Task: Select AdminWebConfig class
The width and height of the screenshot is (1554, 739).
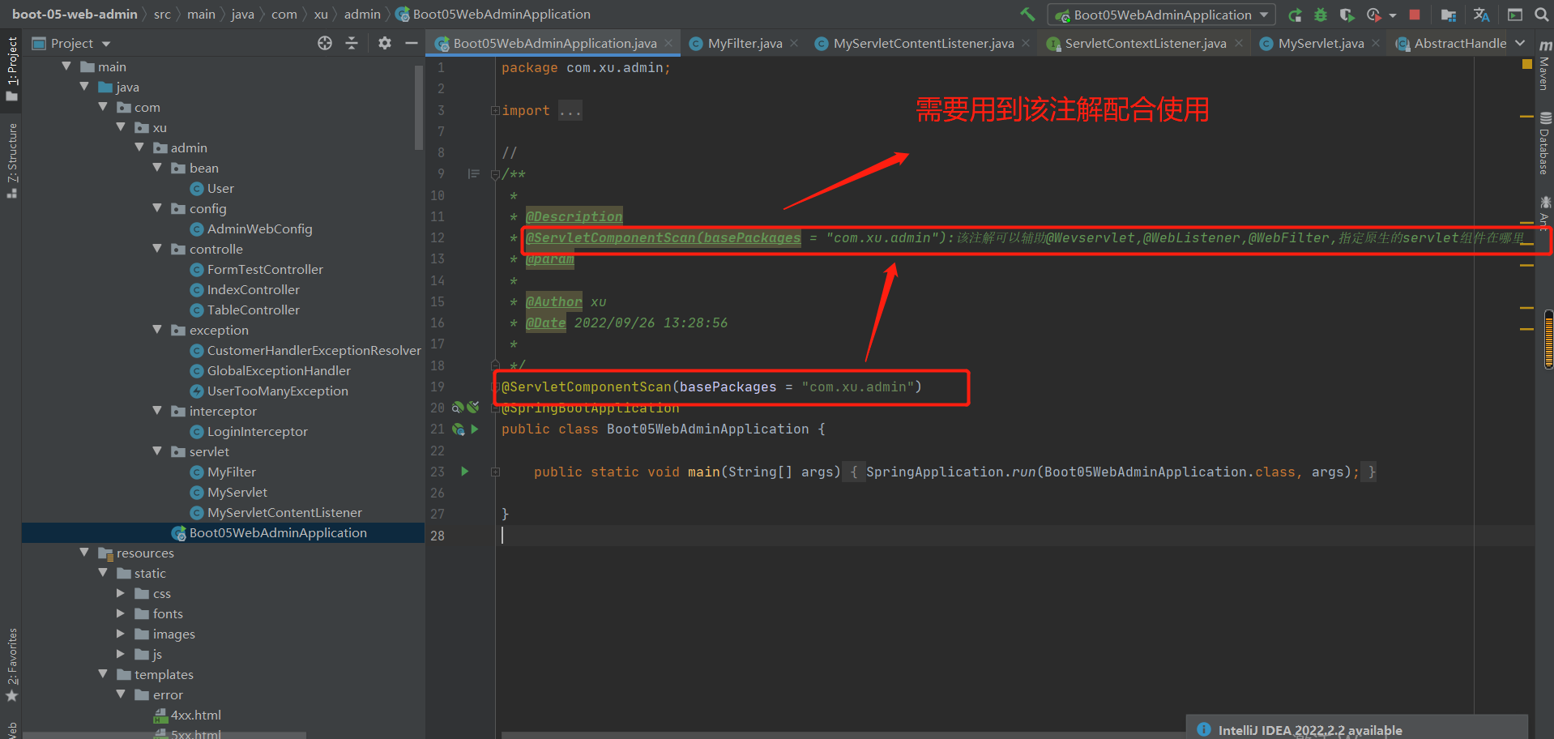Action: 259,229
